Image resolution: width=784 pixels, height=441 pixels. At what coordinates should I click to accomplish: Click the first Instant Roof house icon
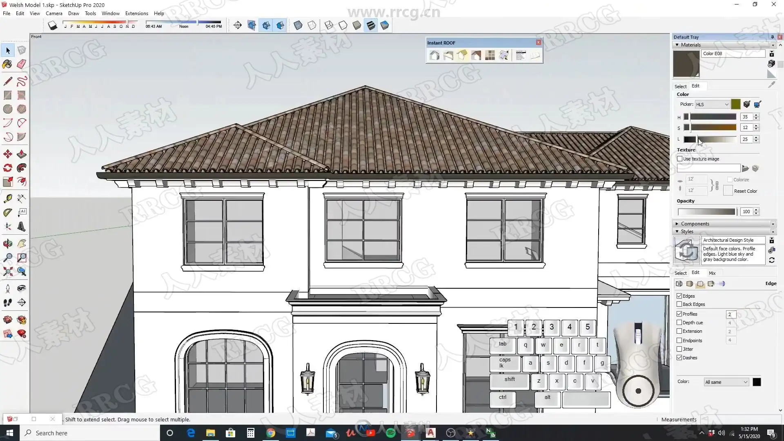[x=434, y=56]
